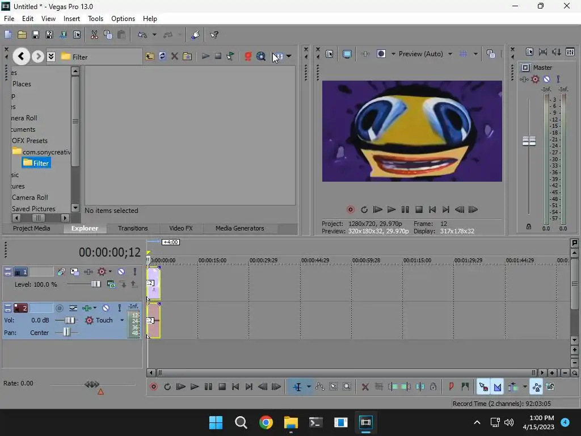Cut selection with the scissors icon
This screenshot has width=581, height=436.
[94, 35]
